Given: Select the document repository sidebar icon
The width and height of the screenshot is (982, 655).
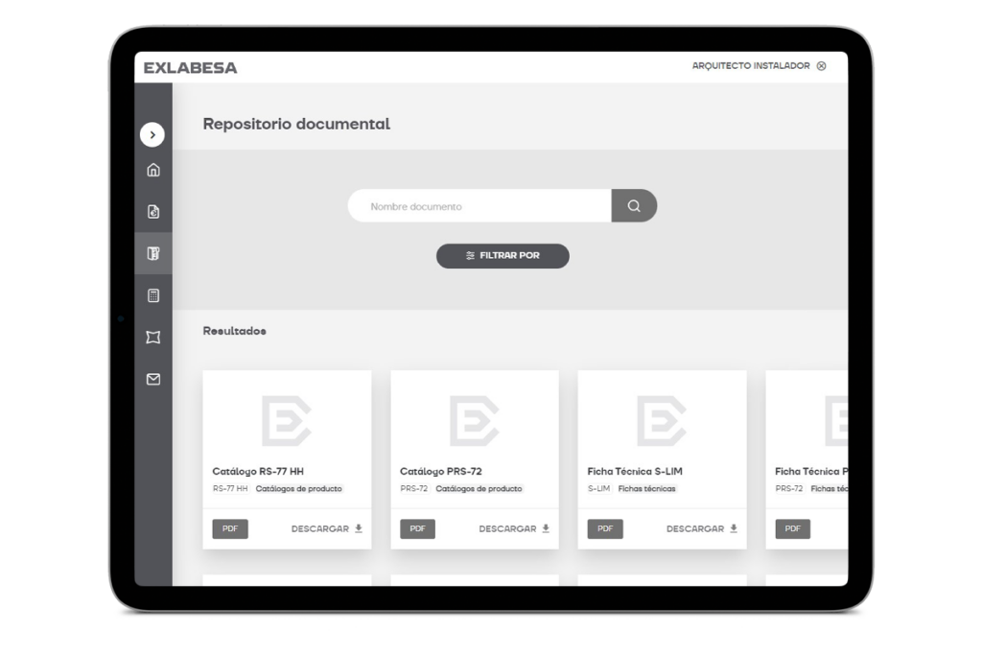Looking at the screenshot, I should coord(153,253).
